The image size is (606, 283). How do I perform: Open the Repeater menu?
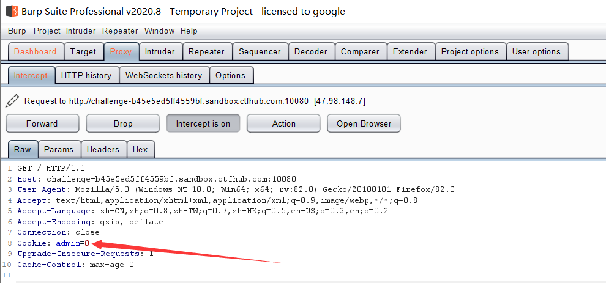pos(120,31)
